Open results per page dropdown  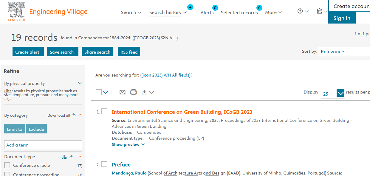click(340, 93)
